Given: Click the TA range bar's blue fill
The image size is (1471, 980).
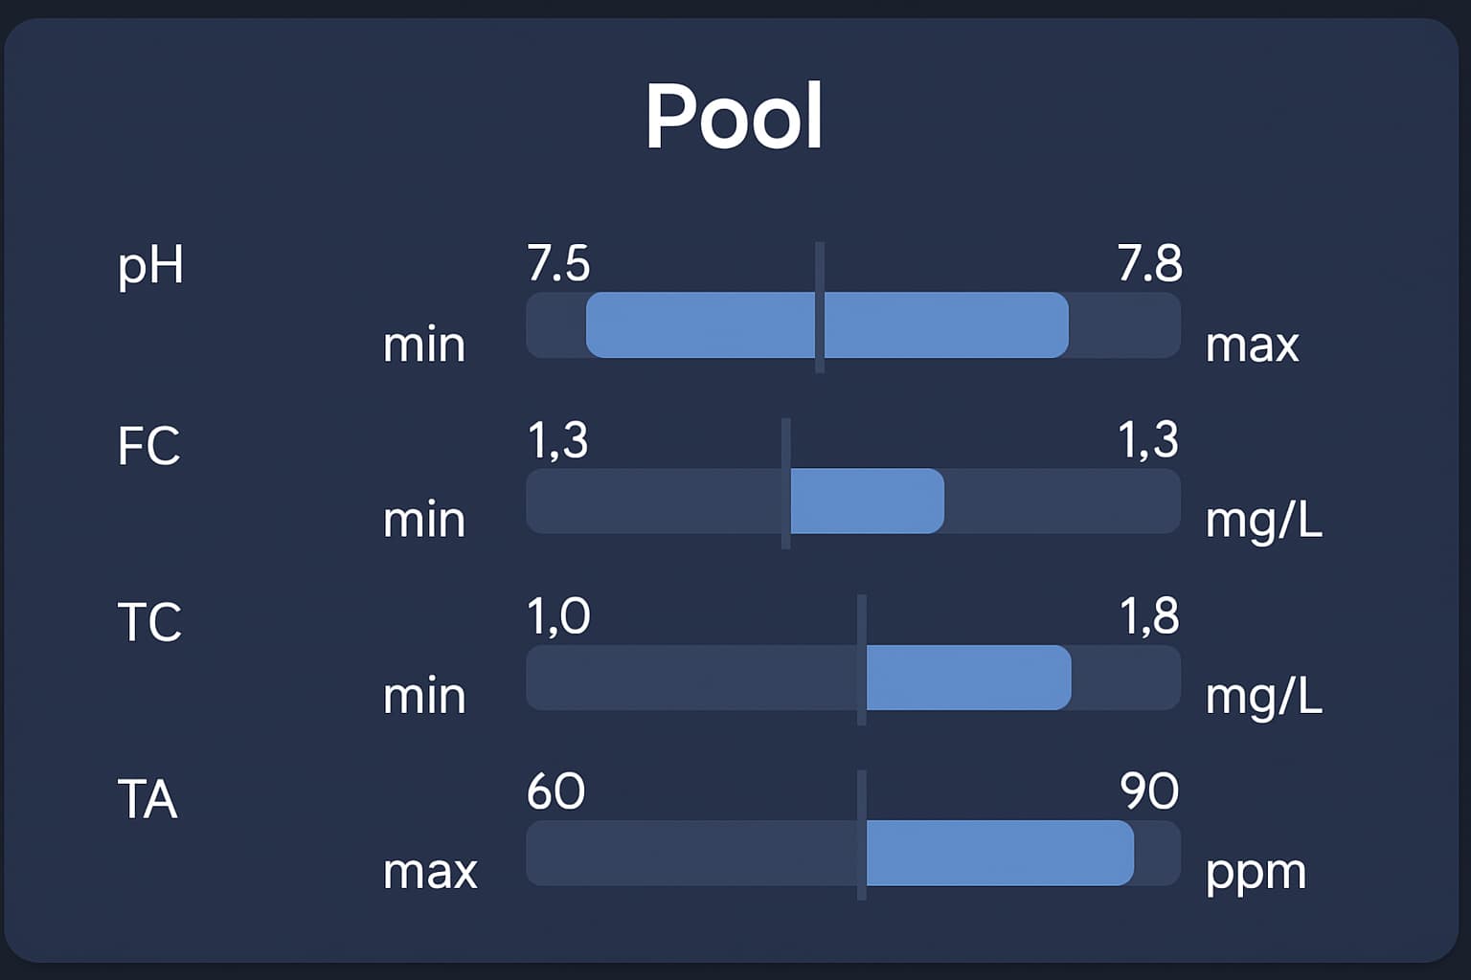Looking at the screenshot, I should click(999, 853).
